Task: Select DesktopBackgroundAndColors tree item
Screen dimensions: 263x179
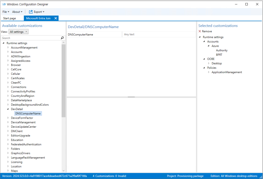Action: tap(30, 105)
